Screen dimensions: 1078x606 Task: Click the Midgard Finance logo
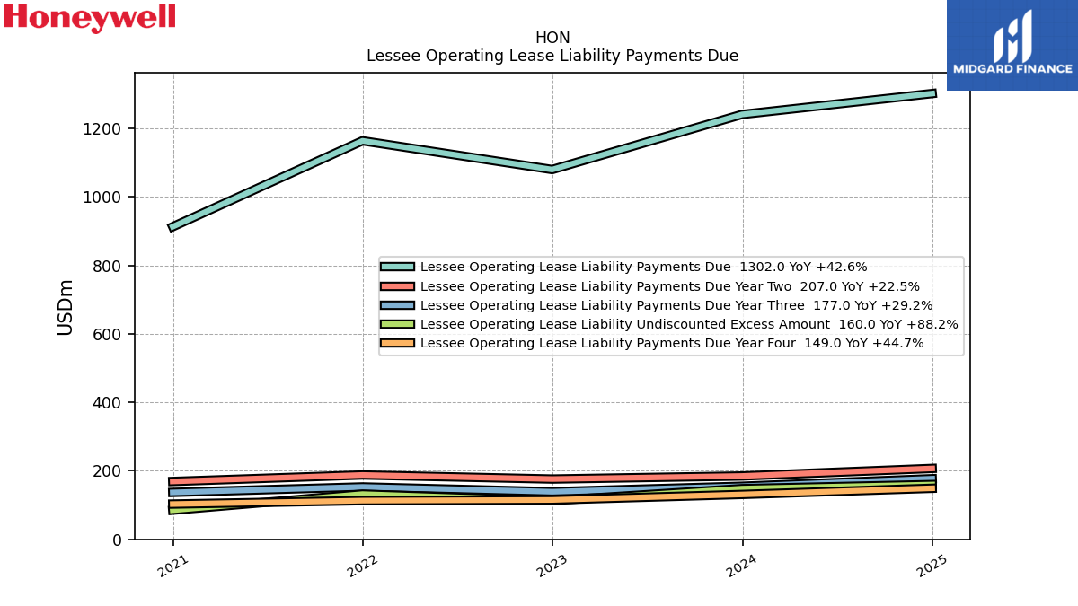click(1012, 45)
